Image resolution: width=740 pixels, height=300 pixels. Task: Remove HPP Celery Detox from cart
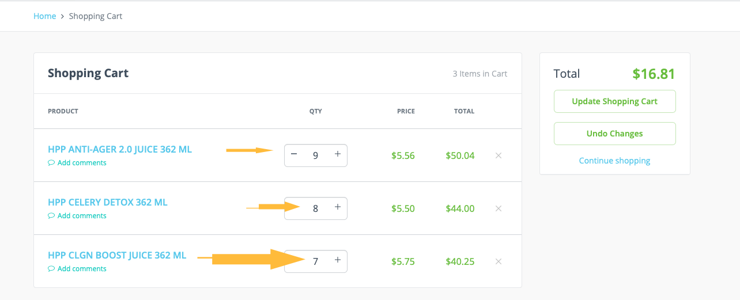click(499, 208)
